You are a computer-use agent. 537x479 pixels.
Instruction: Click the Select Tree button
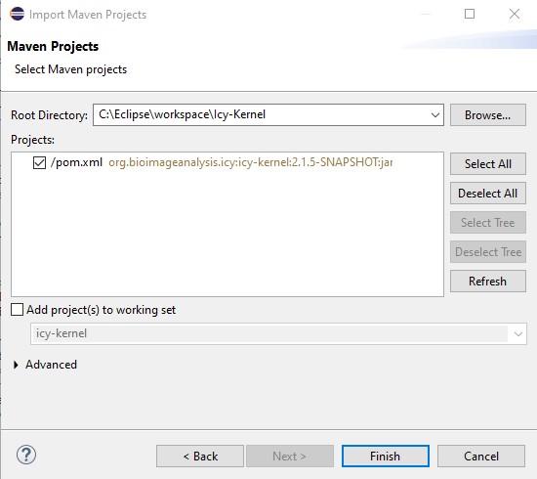[487, 223]
